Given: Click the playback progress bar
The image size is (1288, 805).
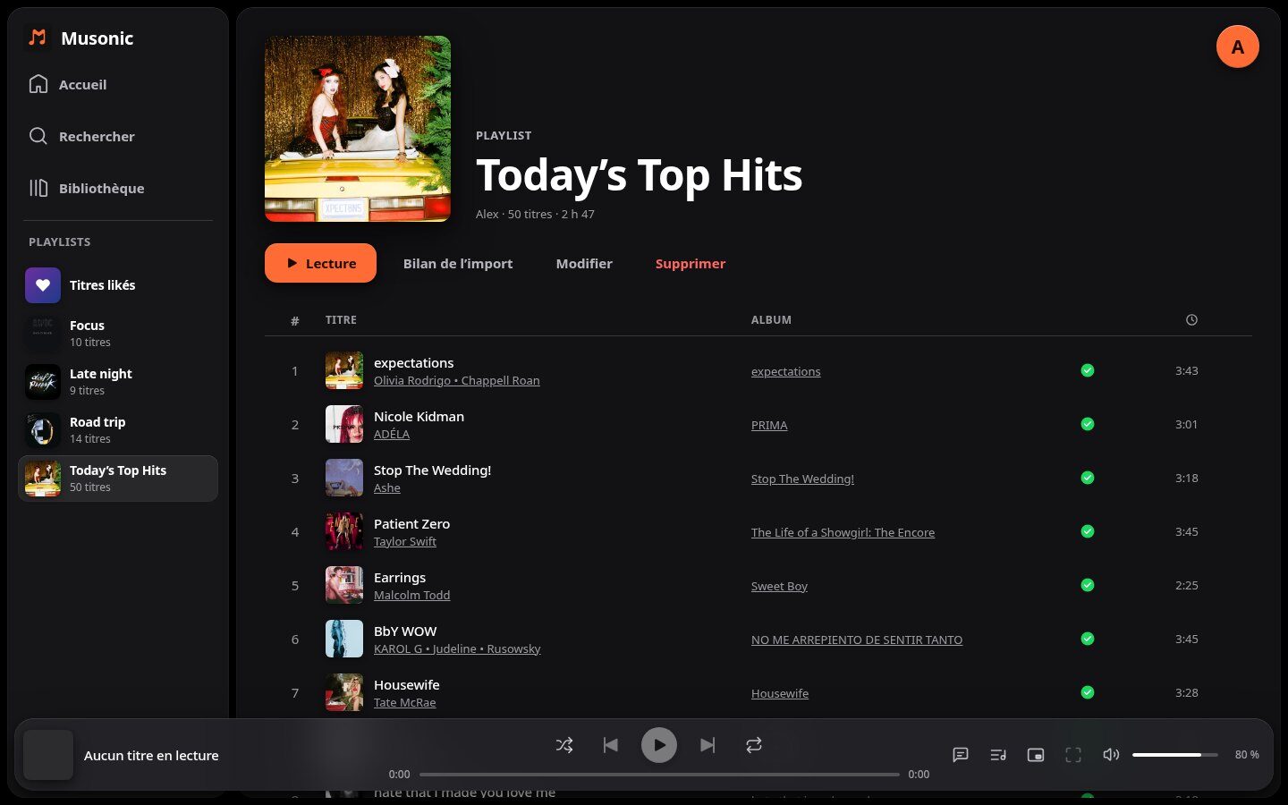Looking at the screenshot, I should pos(659,775).
